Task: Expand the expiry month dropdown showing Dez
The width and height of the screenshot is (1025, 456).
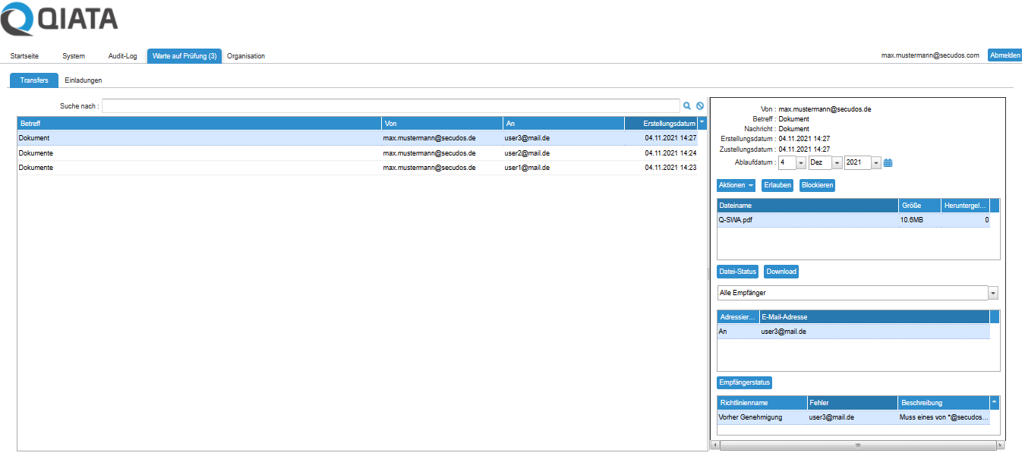Action: pos(837,162)
